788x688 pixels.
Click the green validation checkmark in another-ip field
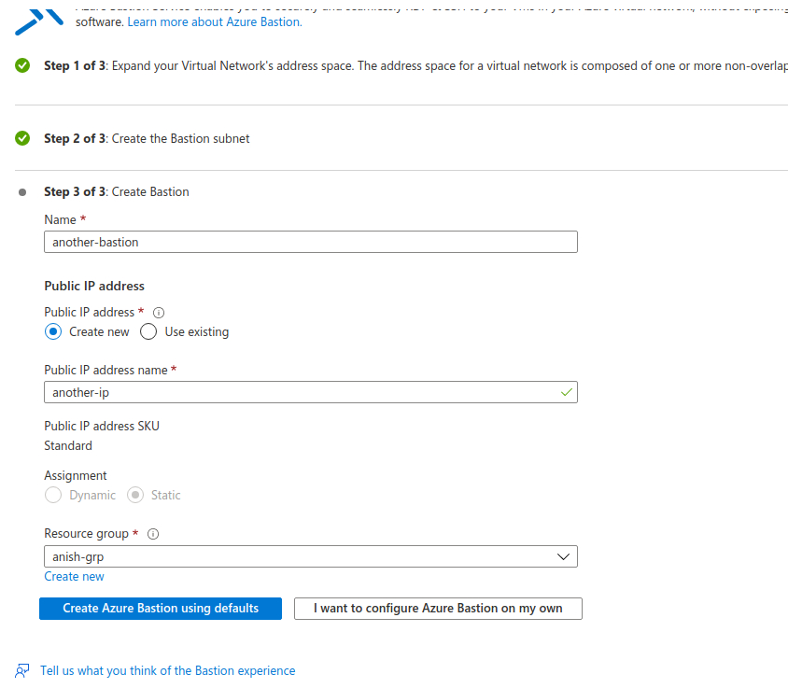pos(566,392)
